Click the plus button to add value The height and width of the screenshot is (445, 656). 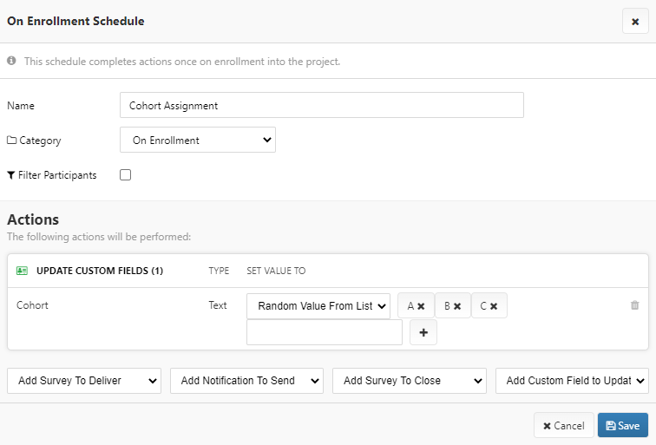click(x=423, y=332)
